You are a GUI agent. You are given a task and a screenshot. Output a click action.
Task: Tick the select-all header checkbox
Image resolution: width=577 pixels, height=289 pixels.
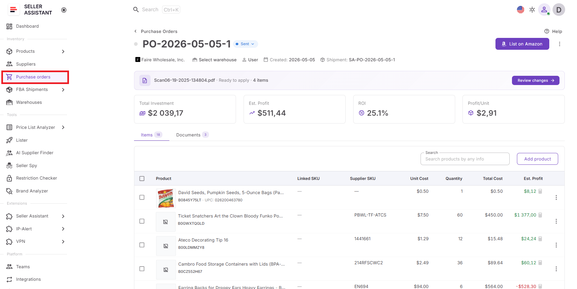pos(142,179)
